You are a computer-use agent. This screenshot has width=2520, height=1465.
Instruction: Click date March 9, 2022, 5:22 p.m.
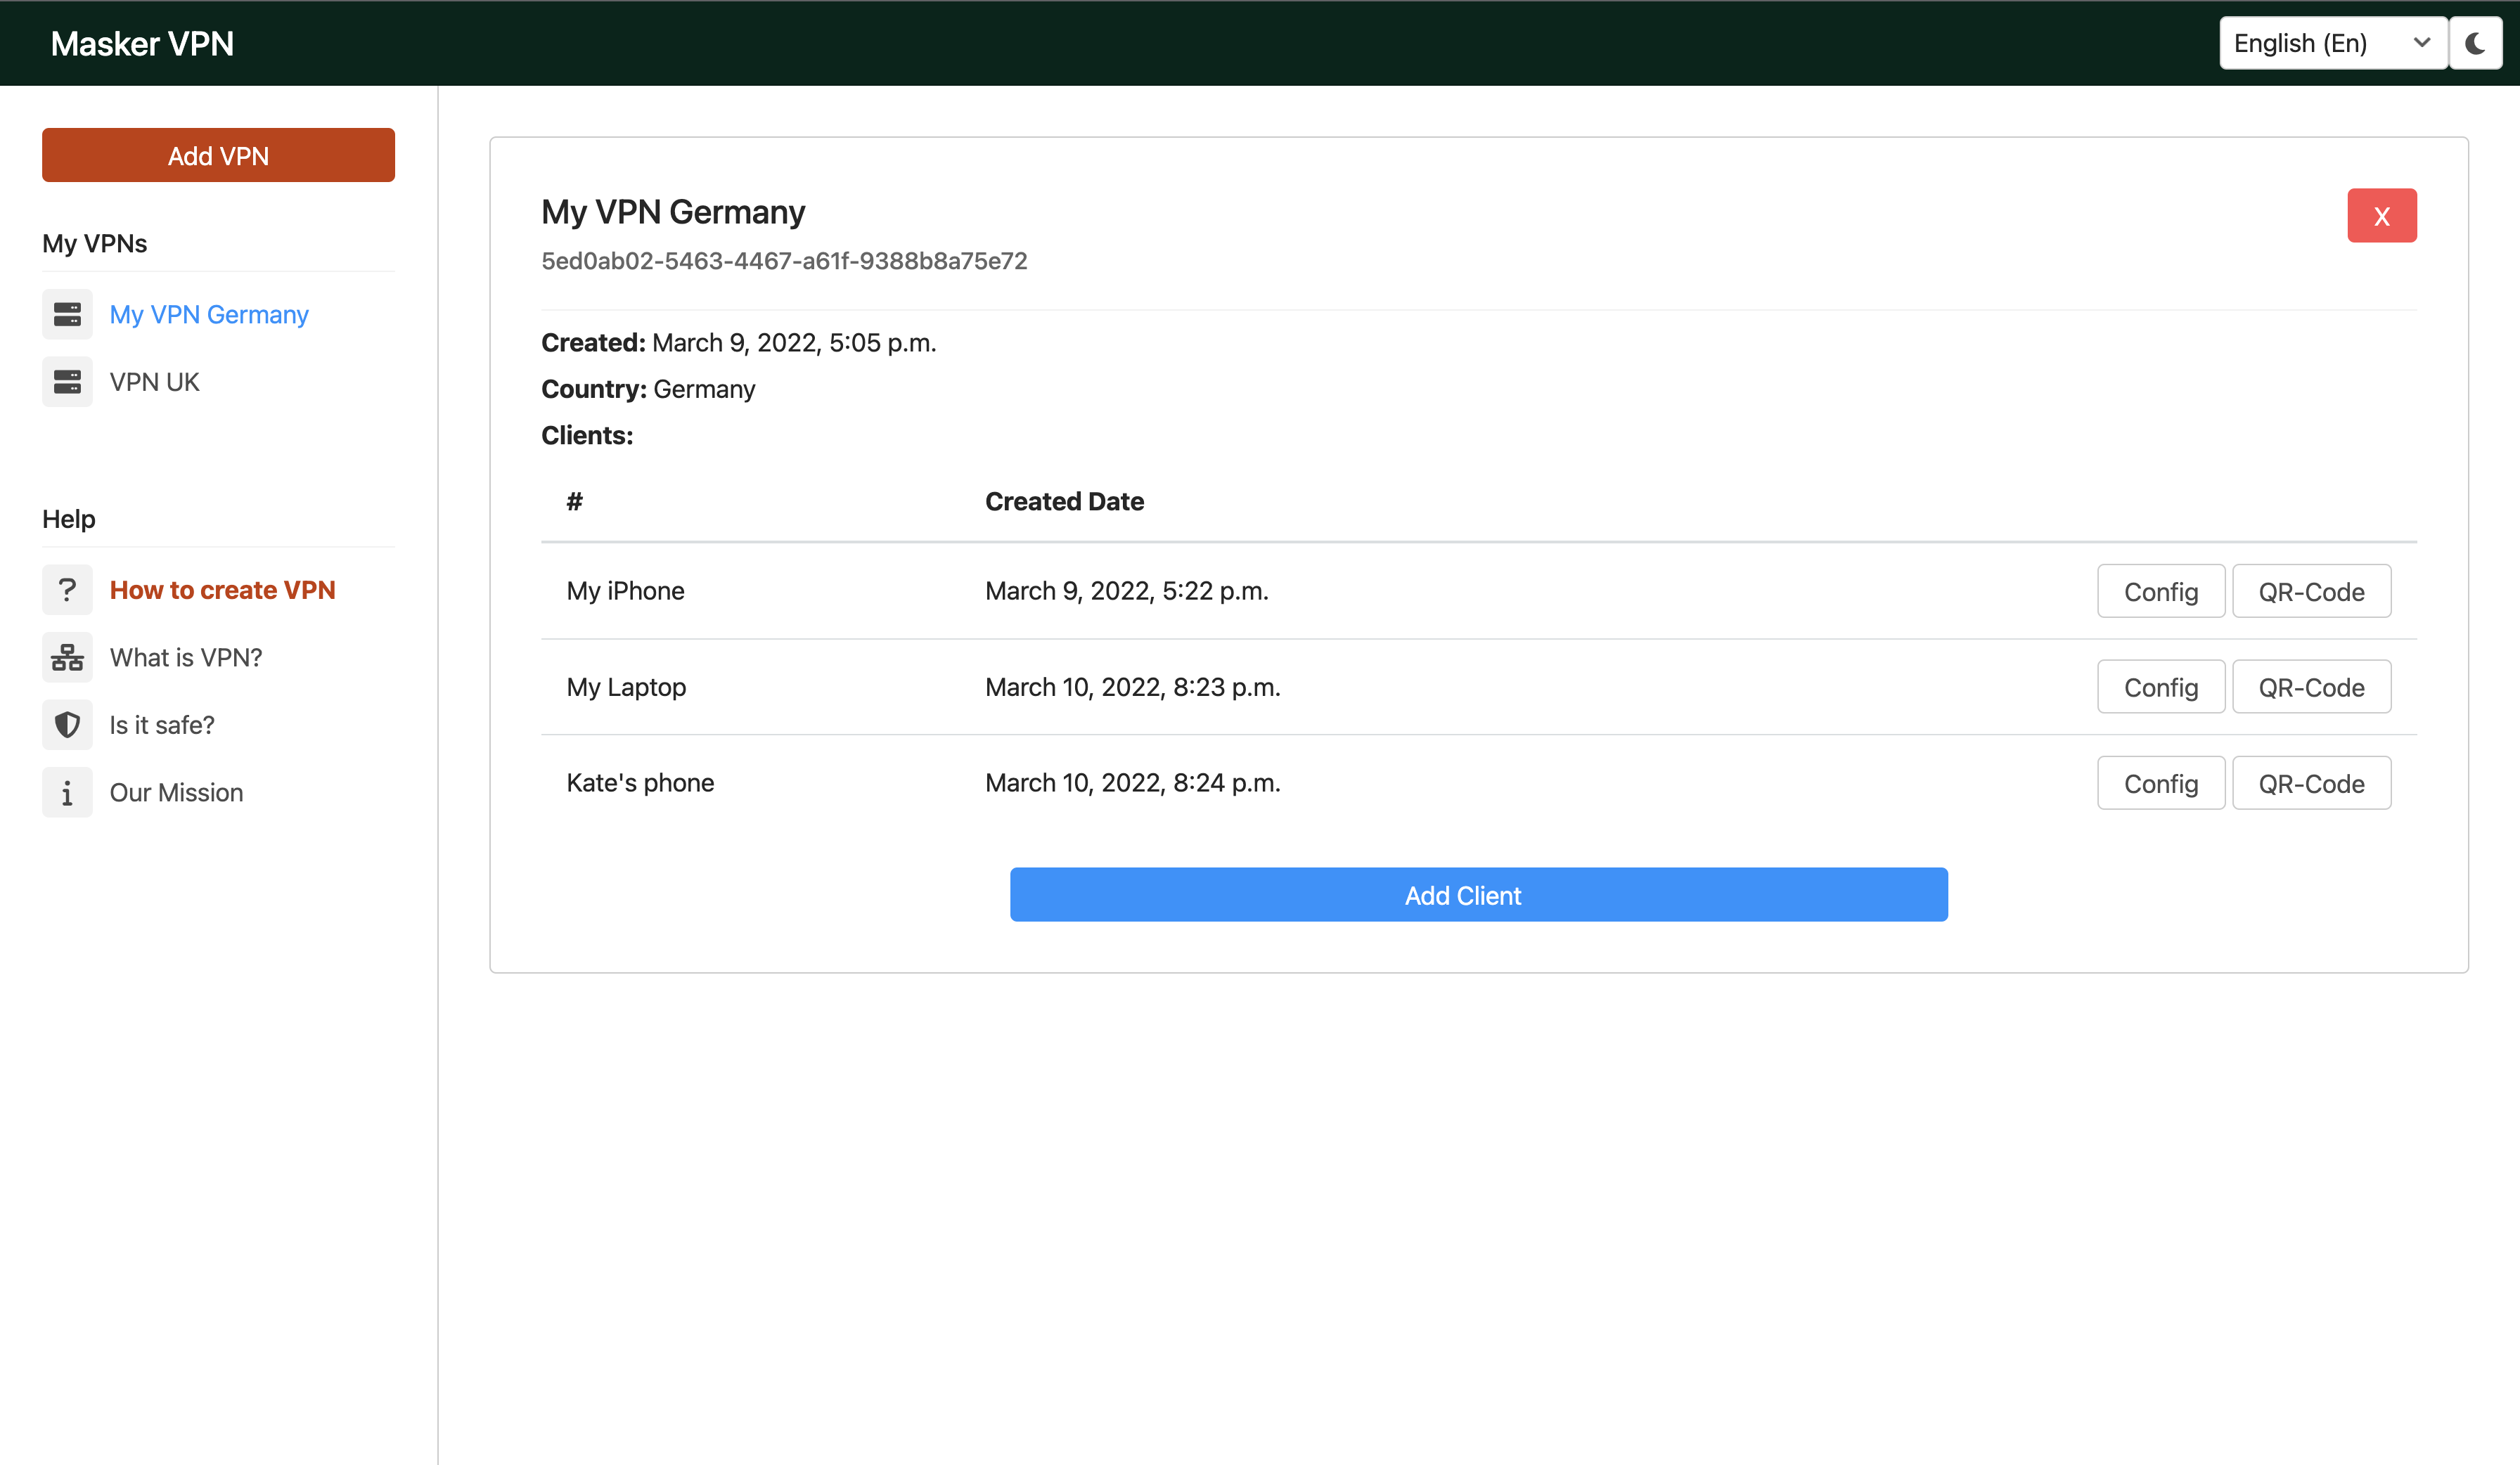pos(1126,591)
